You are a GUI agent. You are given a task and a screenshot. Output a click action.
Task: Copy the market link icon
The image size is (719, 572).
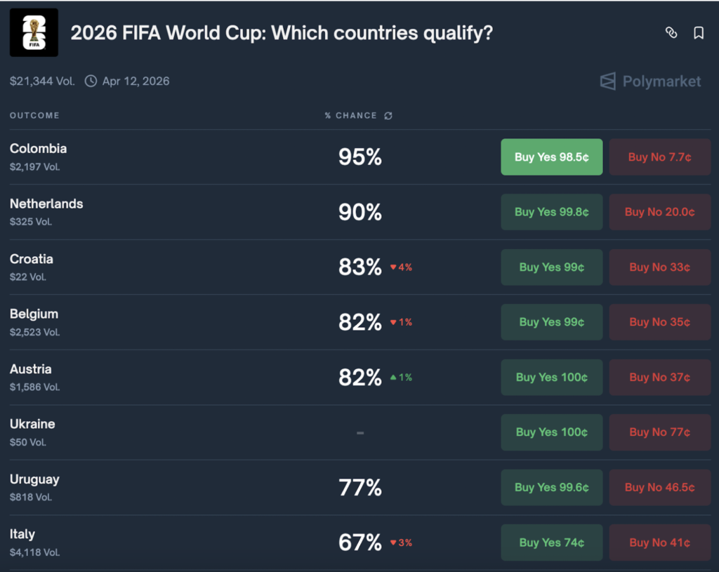pos(671,32)
